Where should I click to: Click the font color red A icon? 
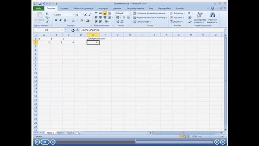pos(88,20)
